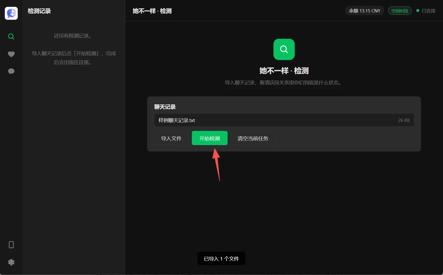Screen dimensions: 443x275
Task: Click the 检测记录 panel heading
Action: [x=39, y=11]
